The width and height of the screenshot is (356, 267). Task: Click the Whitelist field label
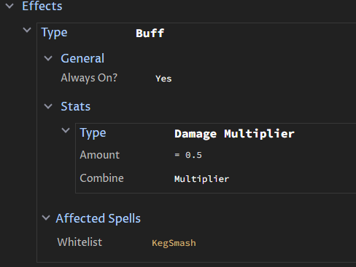coord(80,242)
